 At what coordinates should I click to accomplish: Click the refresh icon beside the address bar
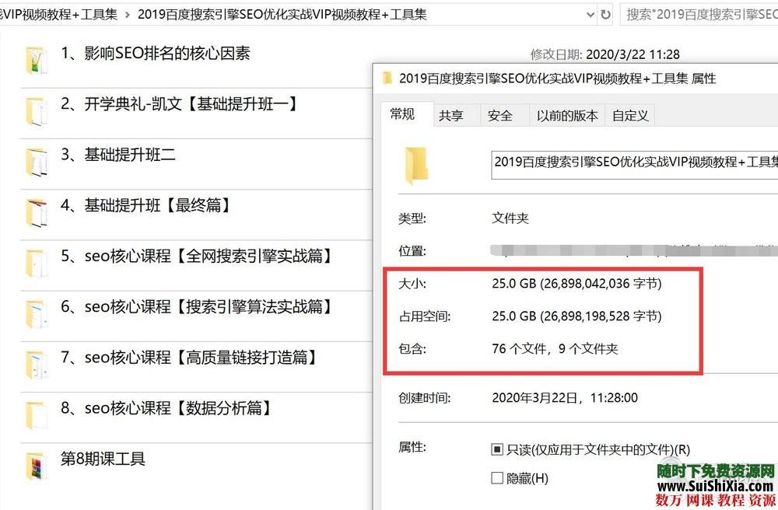(606, 14)
